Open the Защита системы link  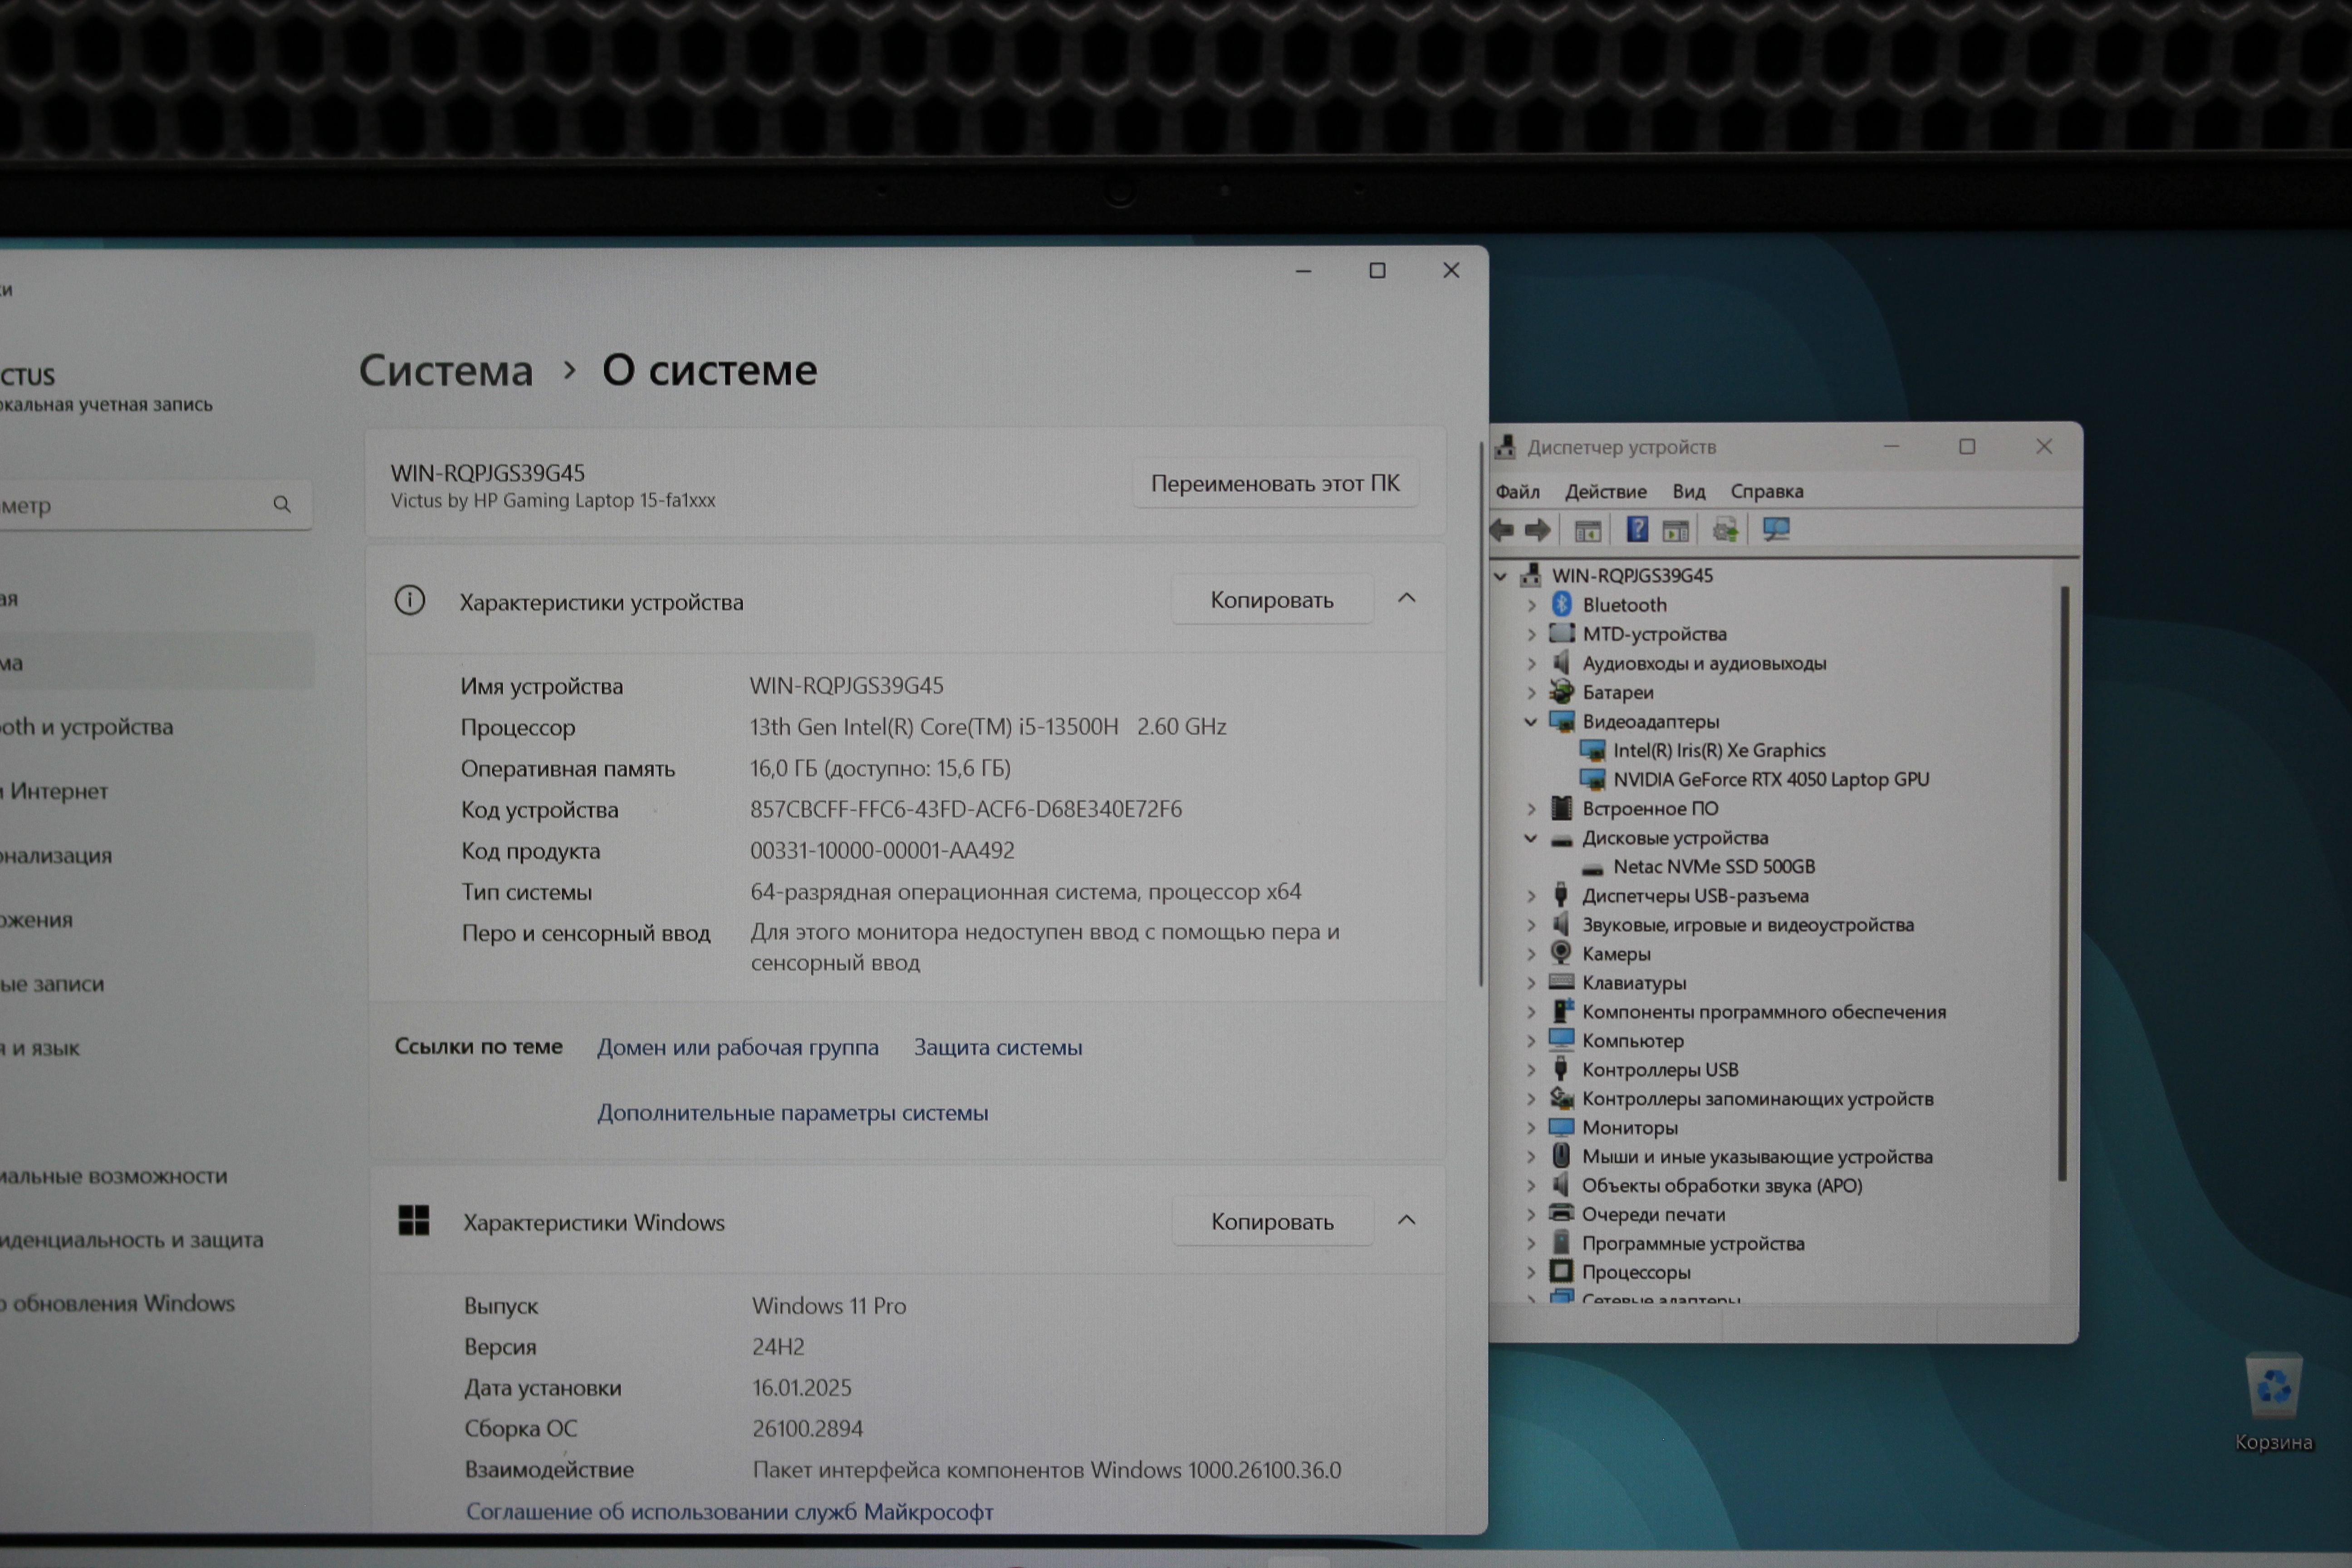(998, 1047)
